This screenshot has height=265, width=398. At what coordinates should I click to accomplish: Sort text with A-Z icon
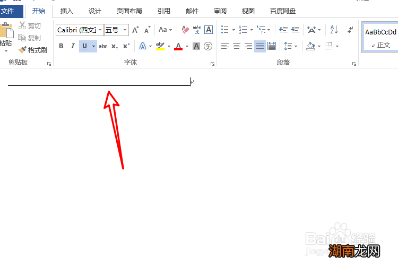(x=334, y=30)
